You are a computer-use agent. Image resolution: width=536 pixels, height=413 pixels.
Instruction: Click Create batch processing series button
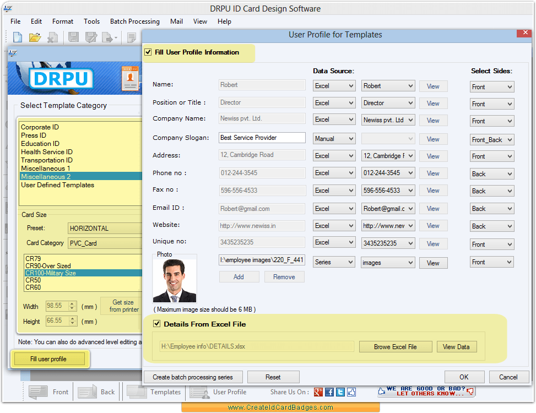[x=193, y=377]
